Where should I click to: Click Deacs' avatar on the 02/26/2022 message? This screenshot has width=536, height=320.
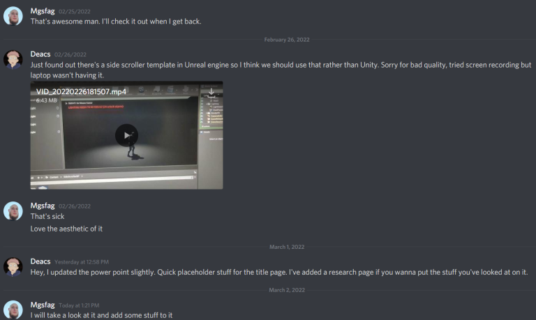[x=13, y=59]
